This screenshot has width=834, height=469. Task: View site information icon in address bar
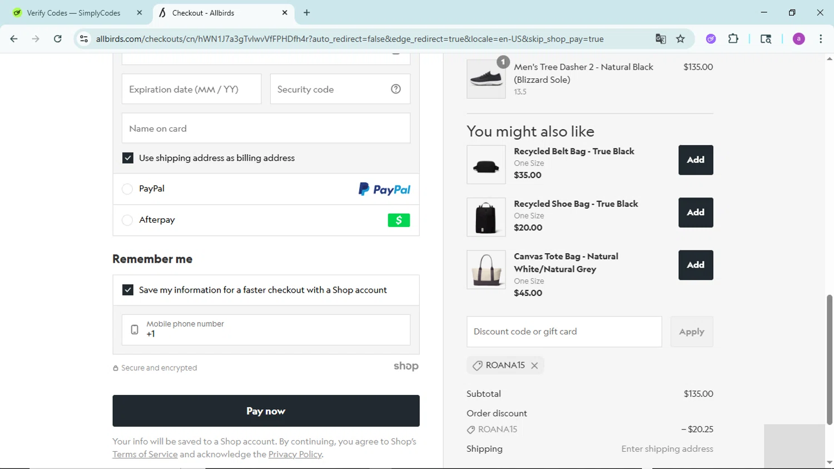coord(84,39)
